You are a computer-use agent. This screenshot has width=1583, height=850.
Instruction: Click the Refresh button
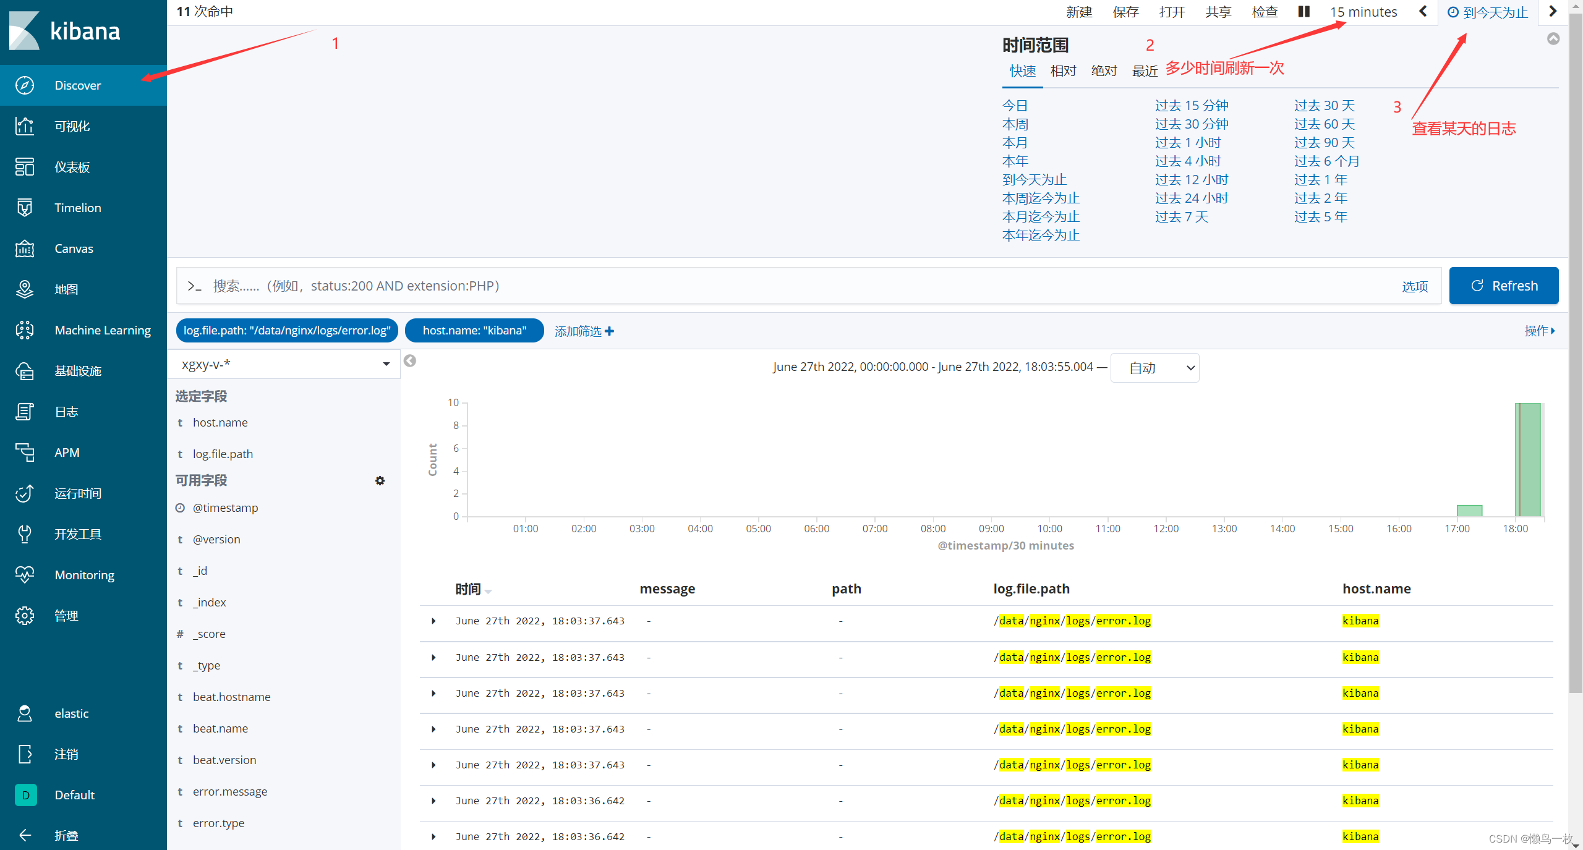click(x=1503, y=286)
